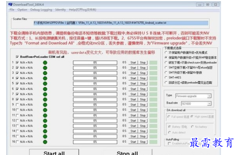Toggle the EnableAutoPulling checkbox
The width and height of the screenshot is (237, 155).
pyautogui.click(x=169, y=143)
